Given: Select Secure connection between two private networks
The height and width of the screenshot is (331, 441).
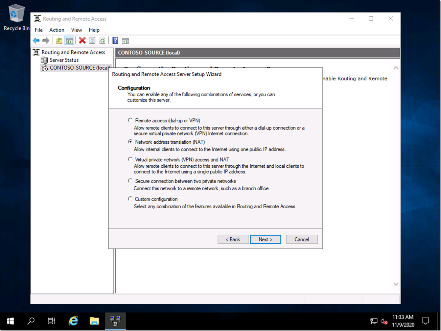Looking at the screenshot, I should [130, 181].
